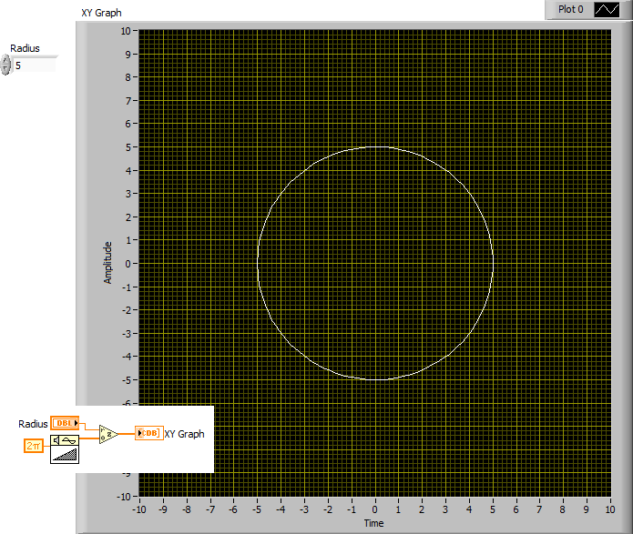Click the Plot 0 line style icon

point(607,10)
